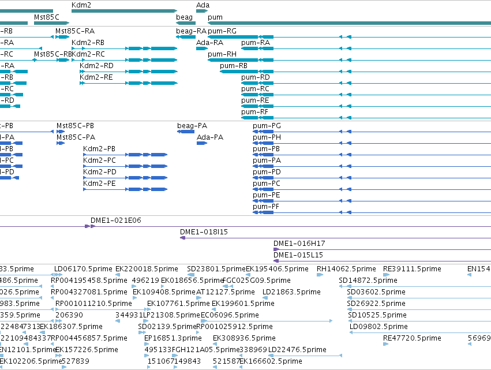Click EST RP001011210.5prime
The width and height of the screenshot is (491, 370).
93,304
